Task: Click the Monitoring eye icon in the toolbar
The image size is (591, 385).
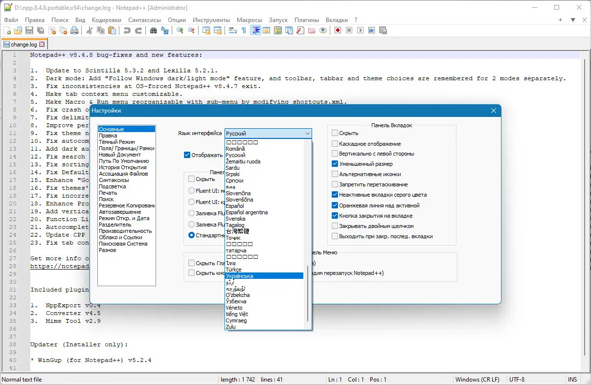Action: [323, 30]
